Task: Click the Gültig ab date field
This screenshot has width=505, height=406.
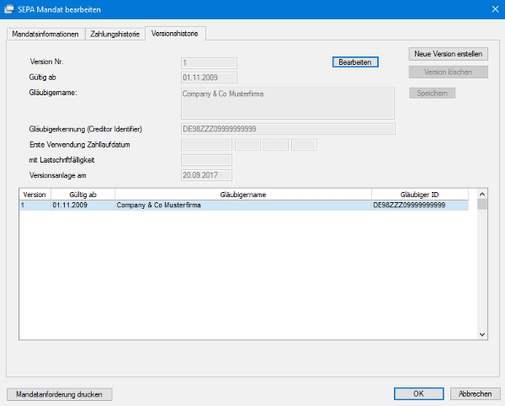Action: pyautogui.click(x=209, y=77)
